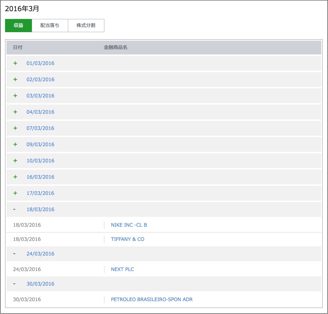Open the 09/03/2016 date link
The width and height of the screenshot is (328, 314).
pos(41,144)
